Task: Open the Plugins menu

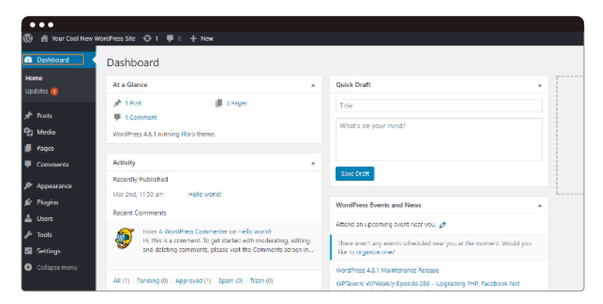Action: tap(47, 202)
